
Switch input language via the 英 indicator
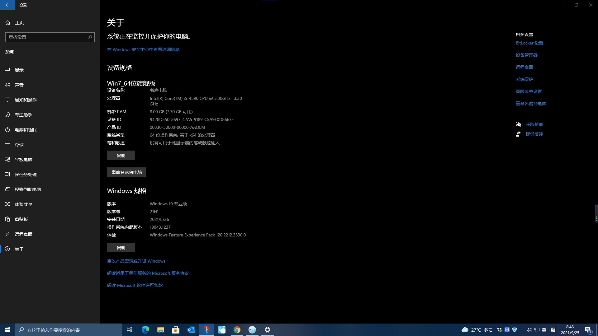tap(544, 330)
